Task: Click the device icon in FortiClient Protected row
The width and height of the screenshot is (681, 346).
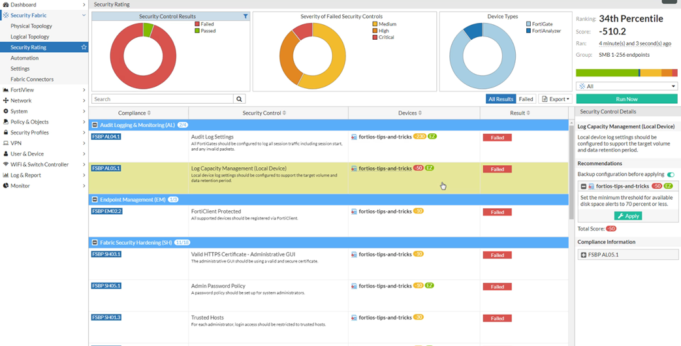Action: coord(354,212)
